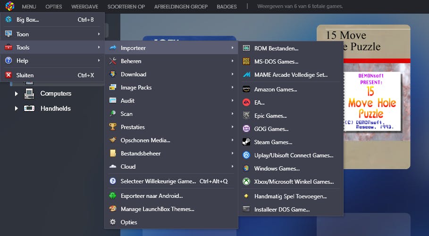Click the MAME logo icon
Screen dimensions: 429x236
click(246, 74)
